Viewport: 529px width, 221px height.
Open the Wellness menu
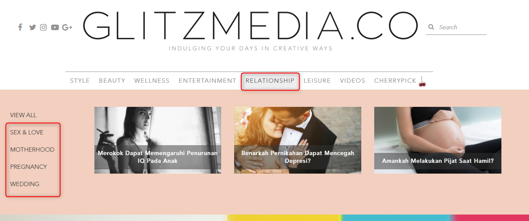pos(152,81)
